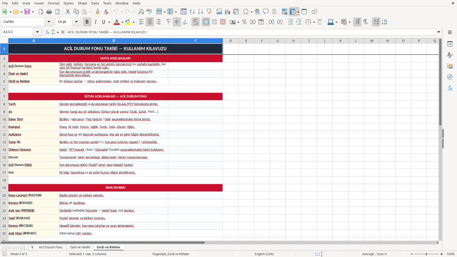457x257 pixels.
Task: Insert special character
Action: tap(246, 12)
